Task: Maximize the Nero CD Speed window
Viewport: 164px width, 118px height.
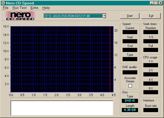Action: [x=156, y=3]
